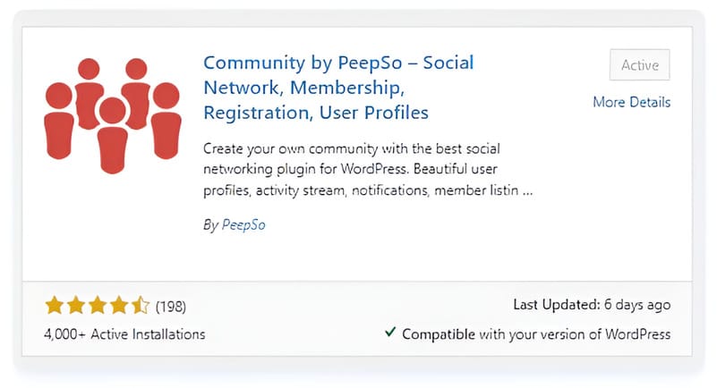717x388 pixels.
Task: Click the rightmost figure in PeepSo logo
Action: pos(166,121)
